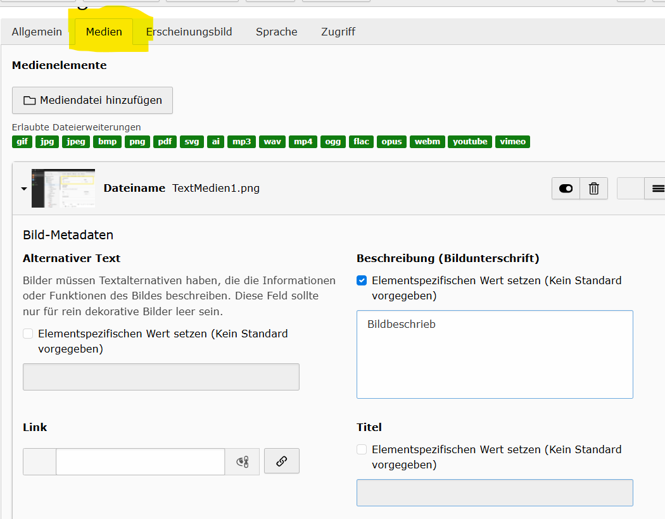This screenshot has height=519, width=665.
Task: Enable element-specific value for Titel
Action: pos(362,449)
